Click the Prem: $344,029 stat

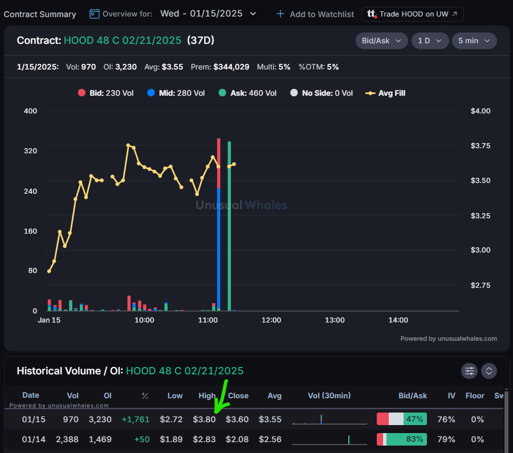220,67
